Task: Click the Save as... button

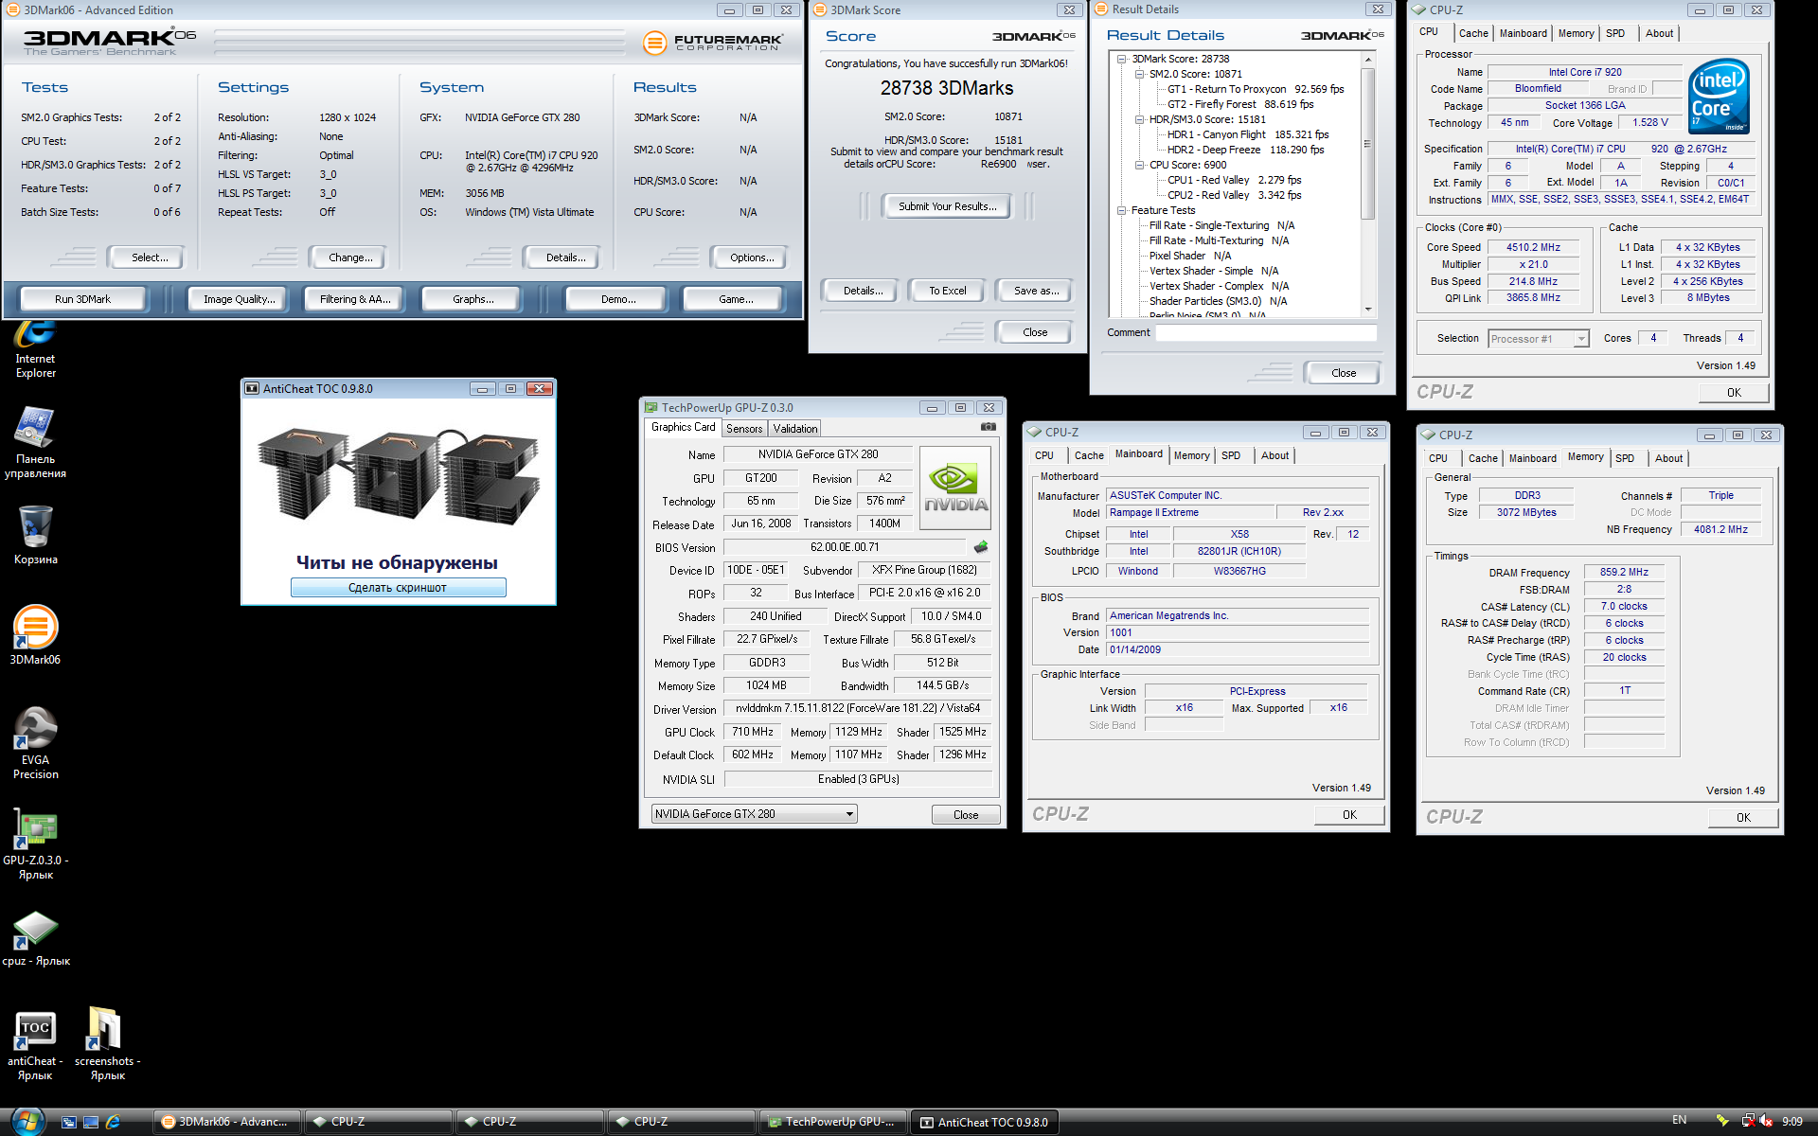Action: click(x=1036, y=291)
